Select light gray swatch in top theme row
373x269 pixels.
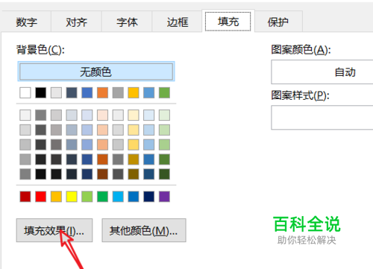click(56, 92)
